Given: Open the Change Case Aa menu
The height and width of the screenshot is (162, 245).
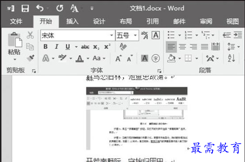Looking at the screenshot, I should (99, 58).
